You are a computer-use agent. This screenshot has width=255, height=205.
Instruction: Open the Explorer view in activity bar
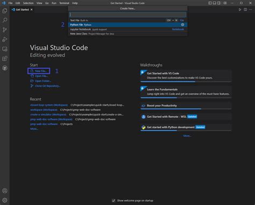pyautogui.click(x=5, y=11)
